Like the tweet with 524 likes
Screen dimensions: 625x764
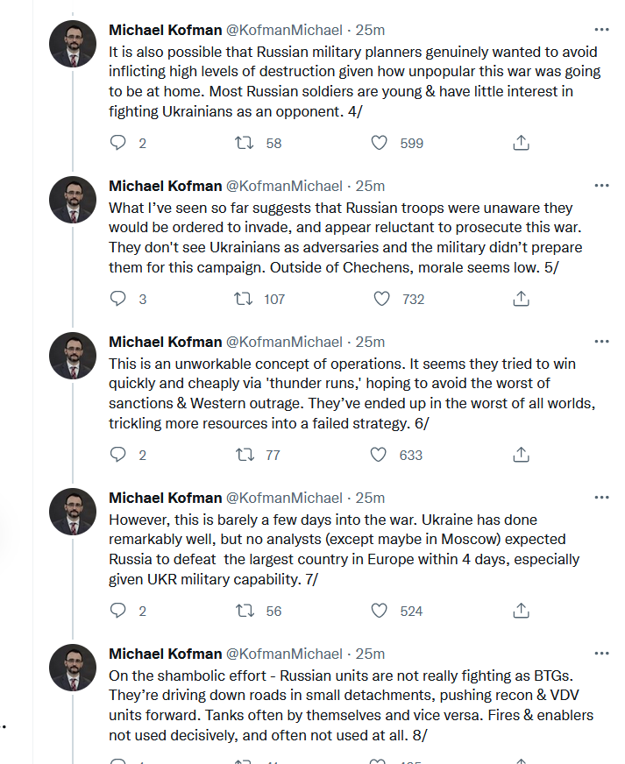point(380,611)
